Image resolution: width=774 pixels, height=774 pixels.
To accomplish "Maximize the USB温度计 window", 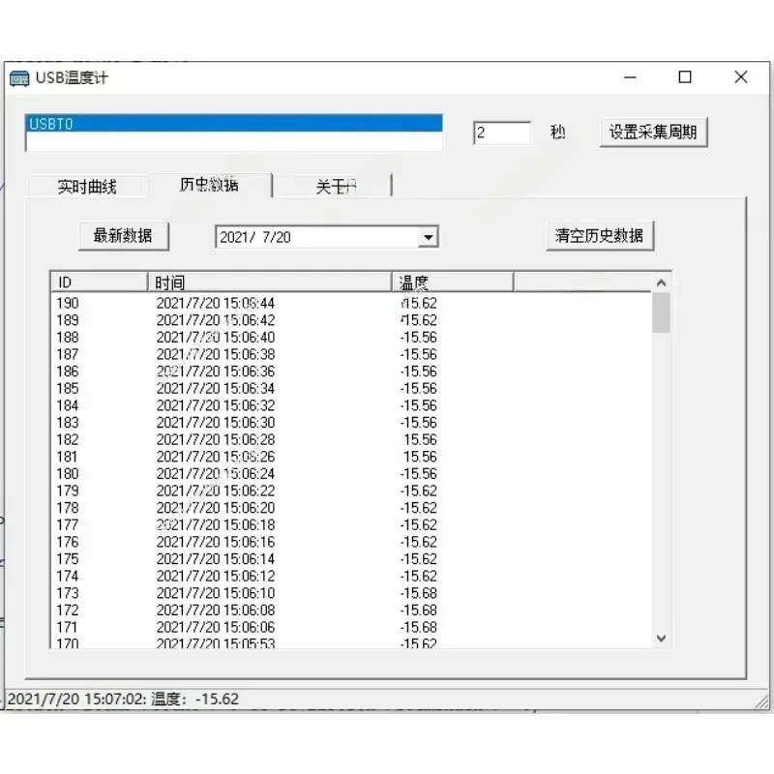I will 685,77.
